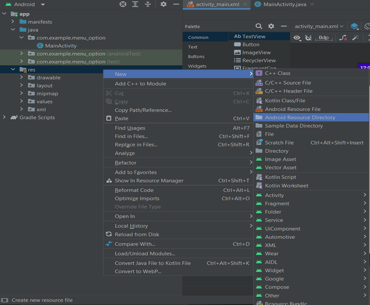The image size is (370, 305).
Task: Toggle Autoconnect in the constraint toolbar
Action: pyautogui.click(x=308, y=37)
